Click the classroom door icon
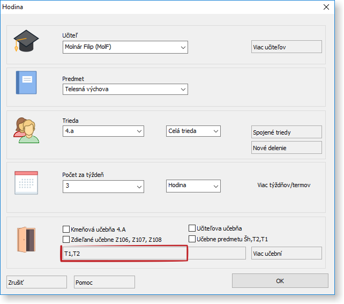 (26, 239)
